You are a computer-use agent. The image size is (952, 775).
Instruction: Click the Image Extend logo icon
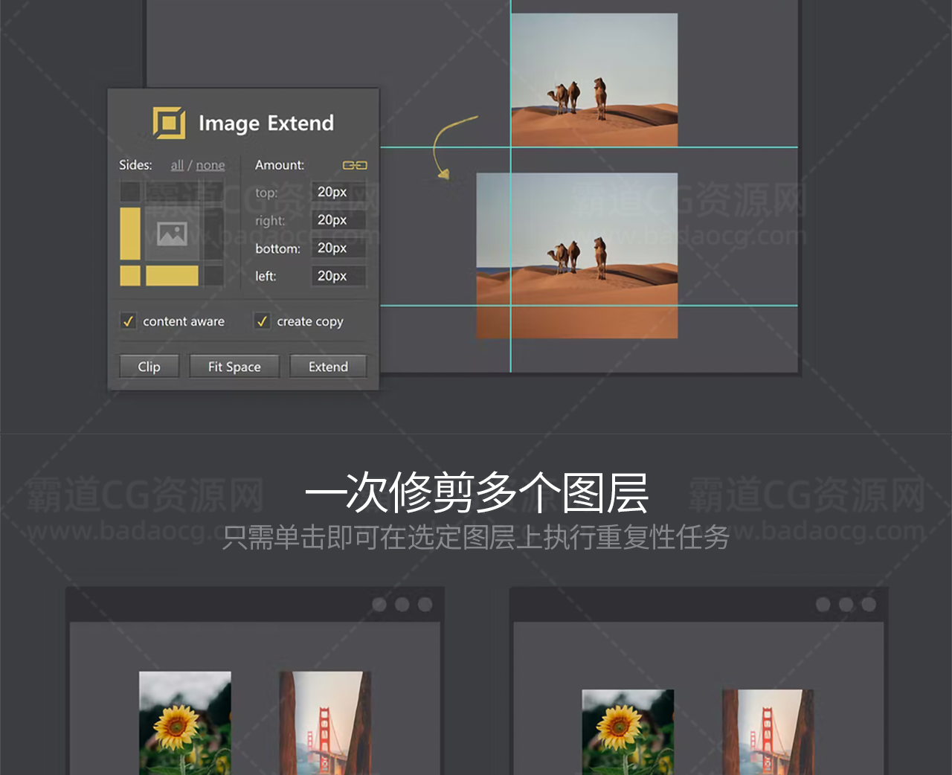pos(169,123)
